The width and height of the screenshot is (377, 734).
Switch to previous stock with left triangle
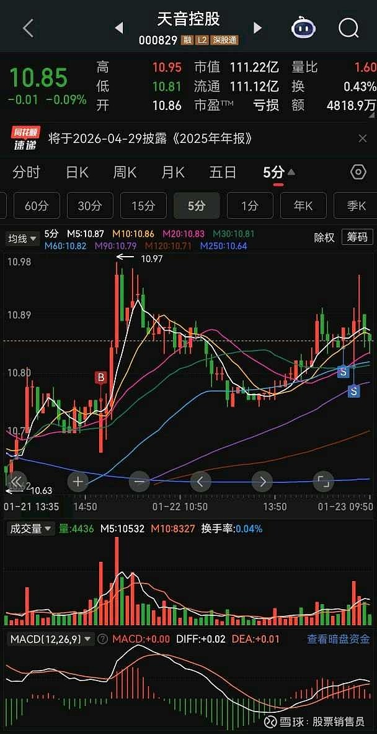click(118, 29)
